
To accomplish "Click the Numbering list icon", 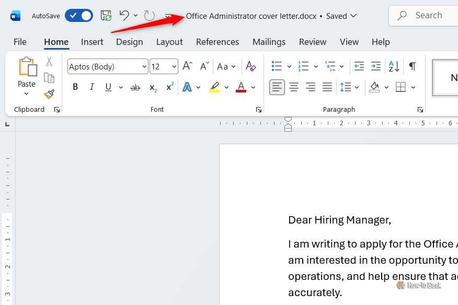I will point(303,66).
